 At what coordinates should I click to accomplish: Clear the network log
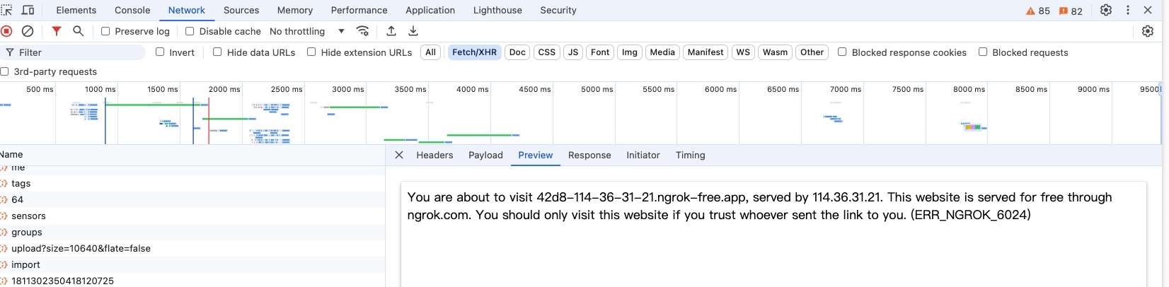click(28, 31)
